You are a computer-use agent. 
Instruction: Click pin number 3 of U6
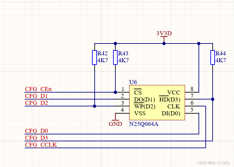coord(123,103)
